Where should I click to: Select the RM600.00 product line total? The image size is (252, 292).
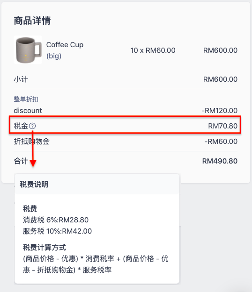coord(220,50)
